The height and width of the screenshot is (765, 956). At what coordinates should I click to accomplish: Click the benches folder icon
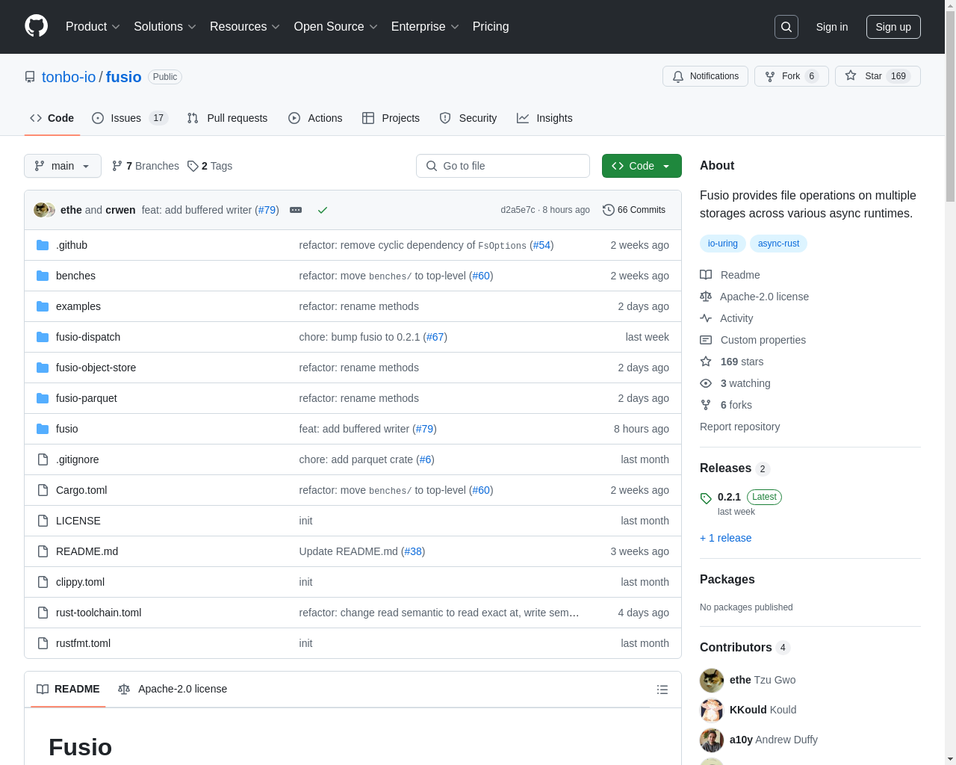tap(43, 276)
